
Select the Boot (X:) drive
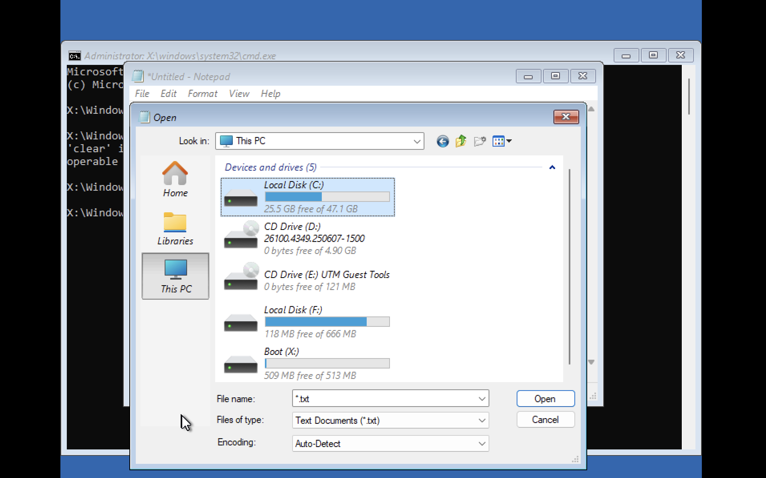[x=307, y=363]
